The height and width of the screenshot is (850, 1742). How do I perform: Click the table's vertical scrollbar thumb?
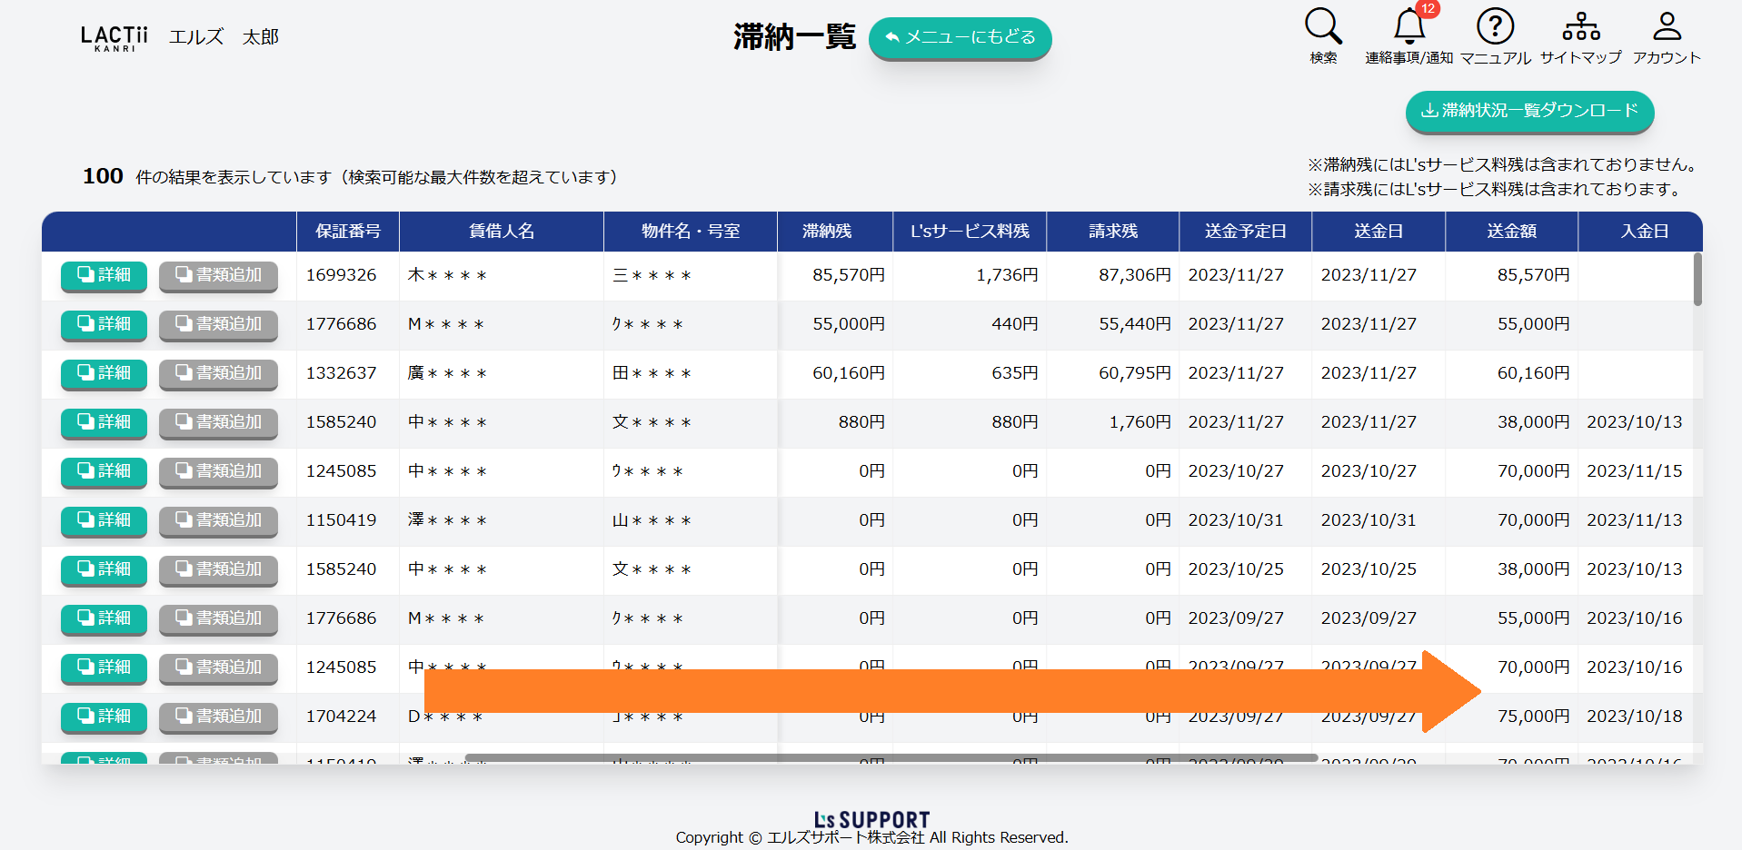[1697, 280]
